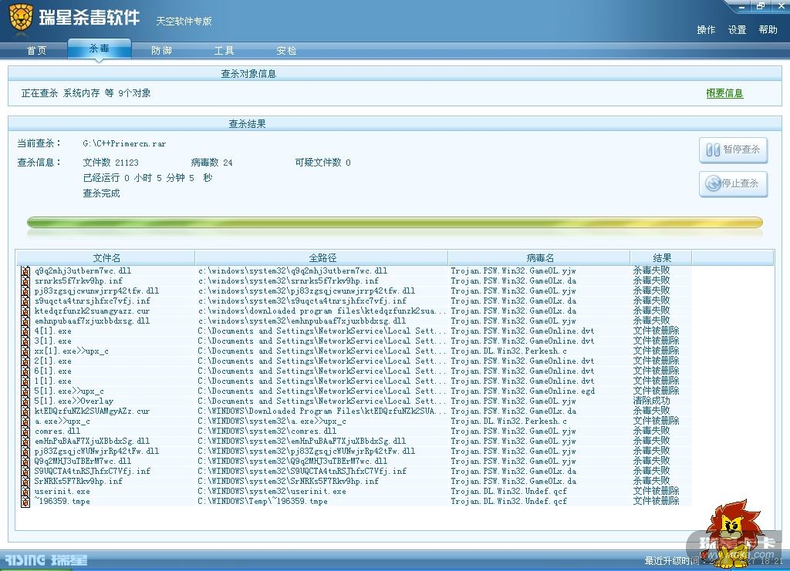Click the virus icon beside a.exe>>upx_c
Image resolution: width=790 pixels, height=571 pixels.
[x=25, y=422]
